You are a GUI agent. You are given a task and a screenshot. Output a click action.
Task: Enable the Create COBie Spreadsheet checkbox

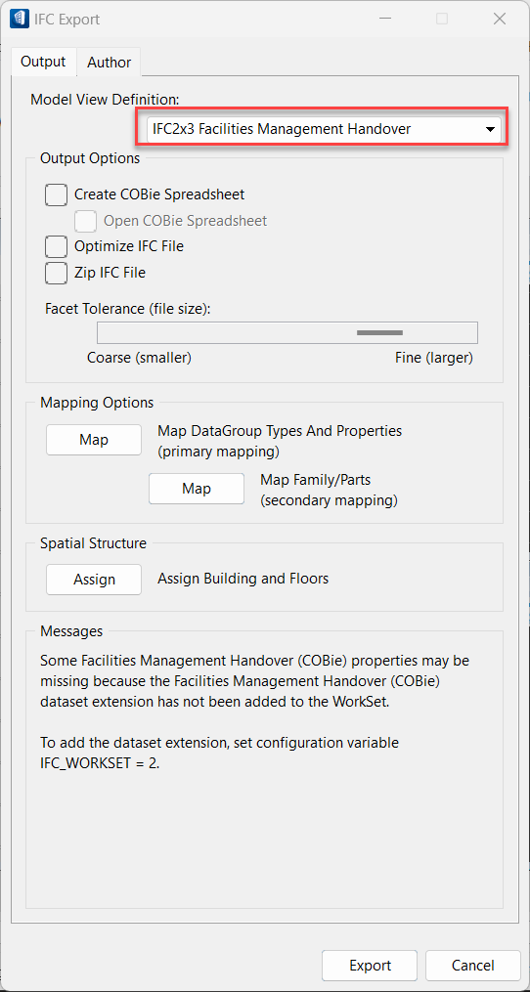point(57,194)
